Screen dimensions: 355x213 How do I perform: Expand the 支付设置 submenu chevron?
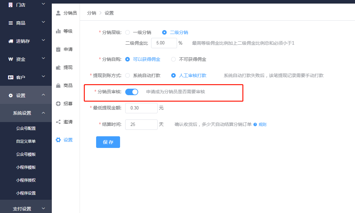43,208
